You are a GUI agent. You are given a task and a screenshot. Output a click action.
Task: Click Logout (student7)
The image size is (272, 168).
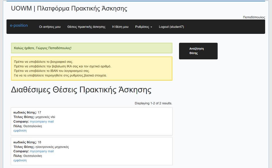tap(171, 27)
